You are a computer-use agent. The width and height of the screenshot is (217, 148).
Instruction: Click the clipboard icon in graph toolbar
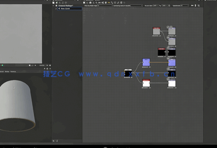106,3
